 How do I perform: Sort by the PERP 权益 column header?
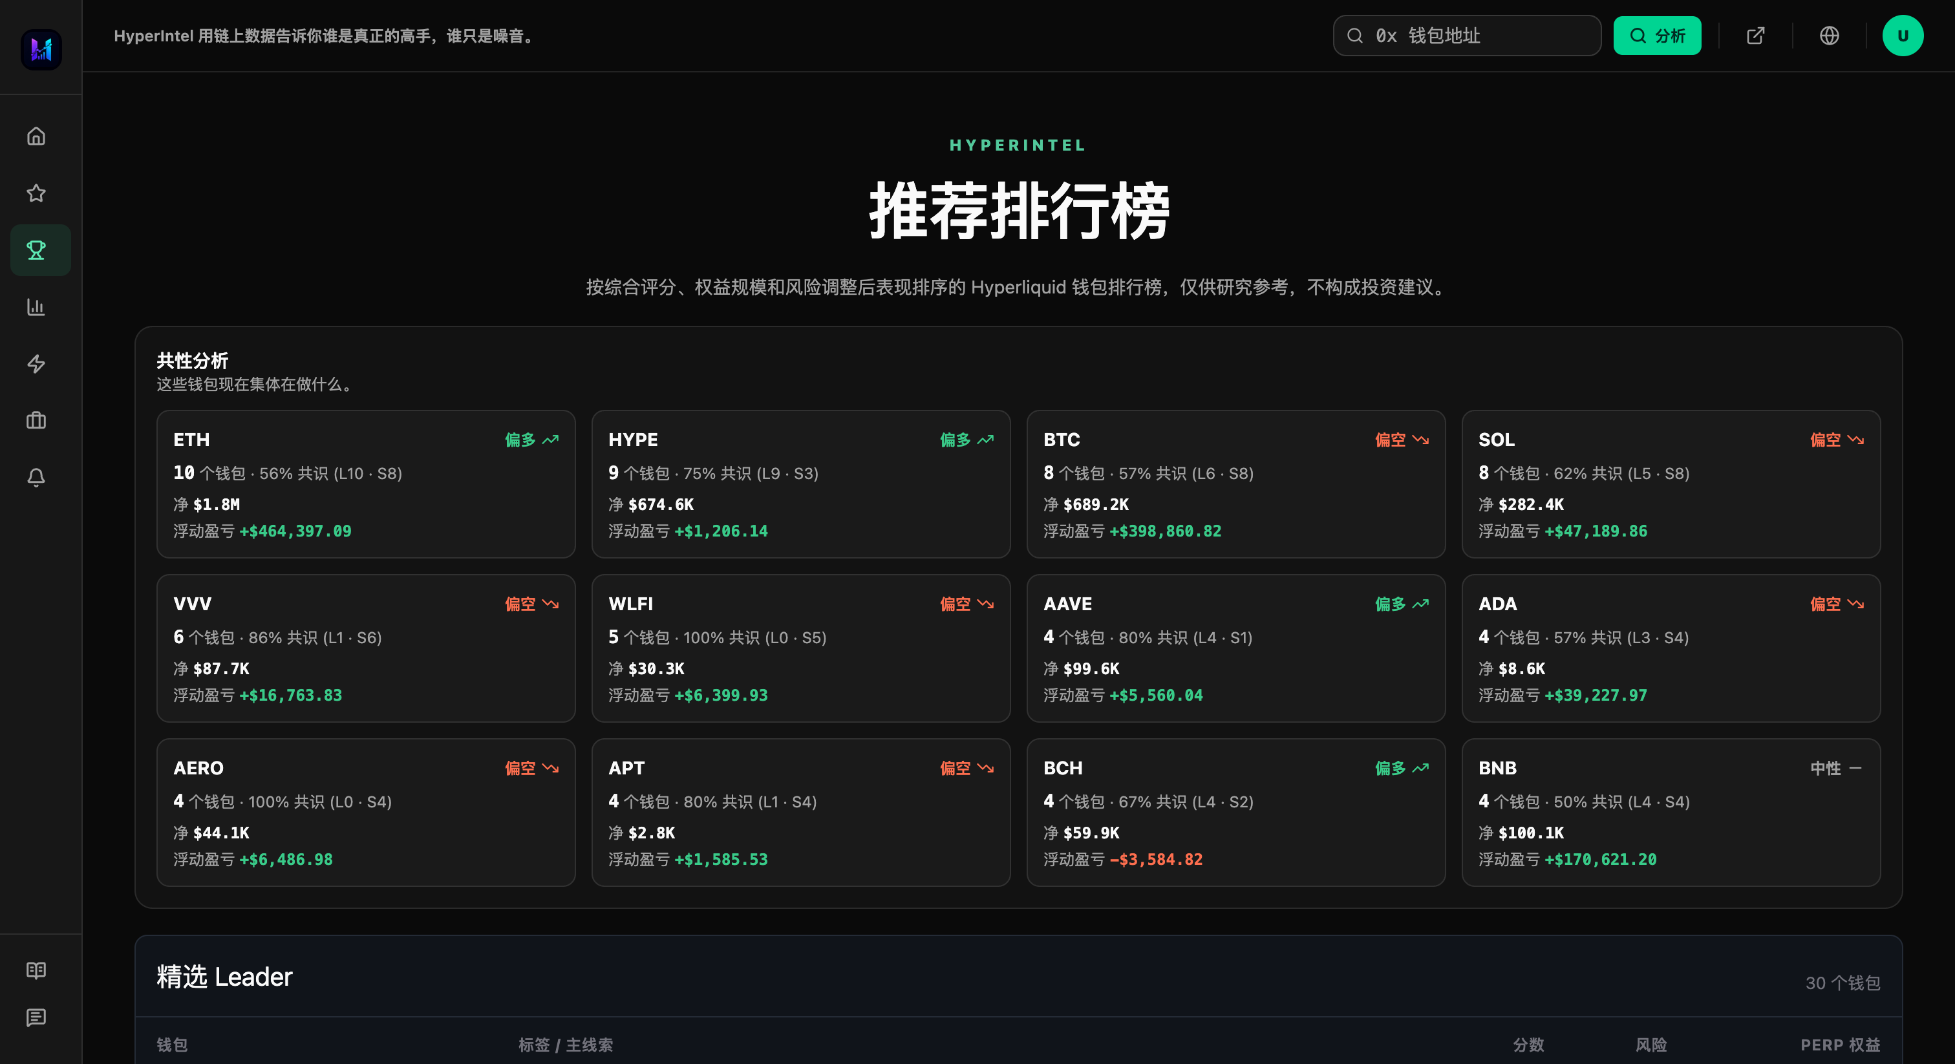pos(1841,1045)
